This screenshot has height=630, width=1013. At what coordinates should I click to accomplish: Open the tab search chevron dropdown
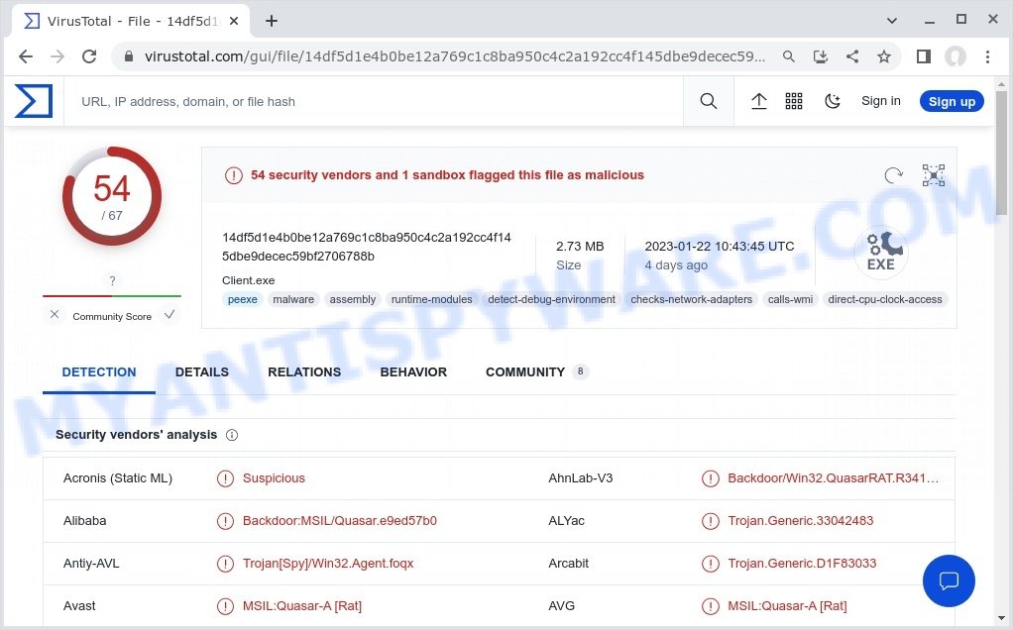pyautogui.click(x=891, y=21)
